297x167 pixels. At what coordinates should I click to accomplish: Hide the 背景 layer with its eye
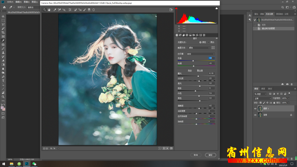(255, 115)
